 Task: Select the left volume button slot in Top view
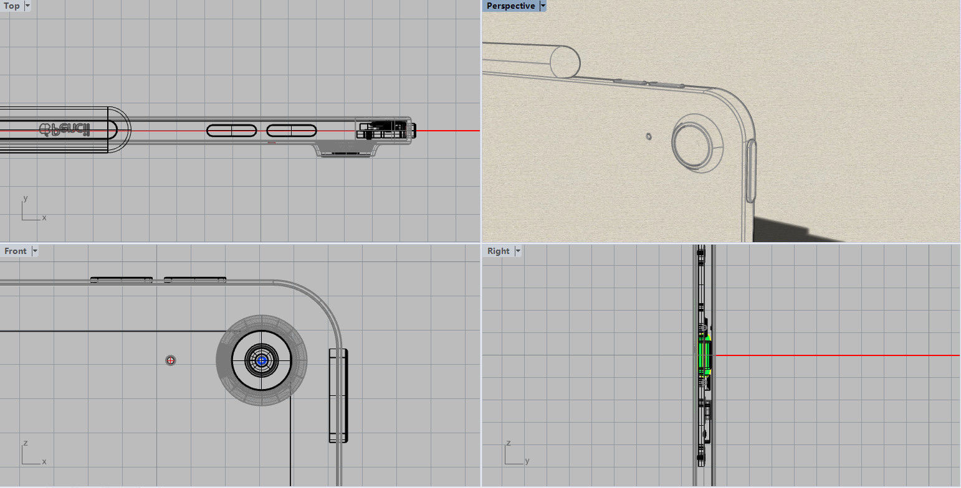coord(231,131)
